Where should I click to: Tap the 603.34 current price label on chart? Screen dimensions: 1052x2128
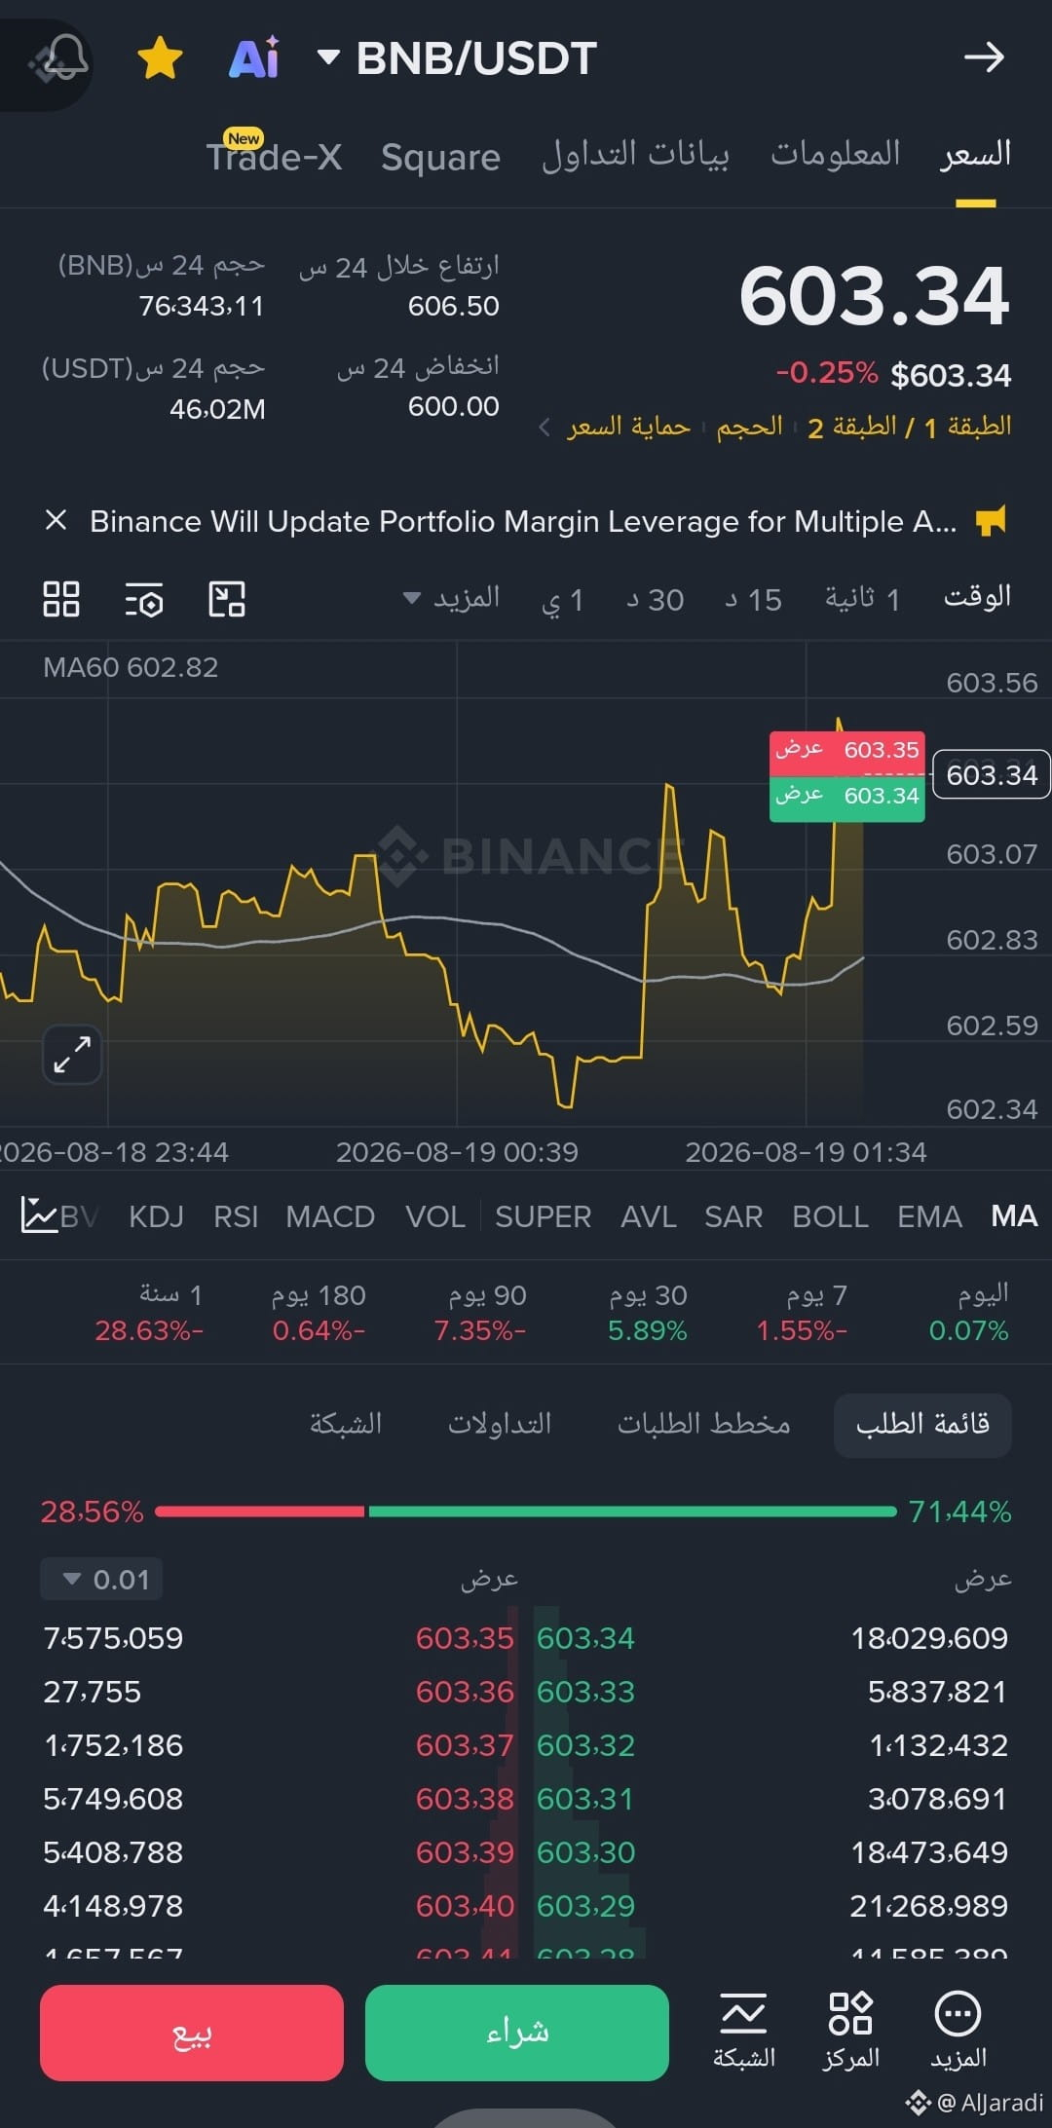[x=992, y=774]
